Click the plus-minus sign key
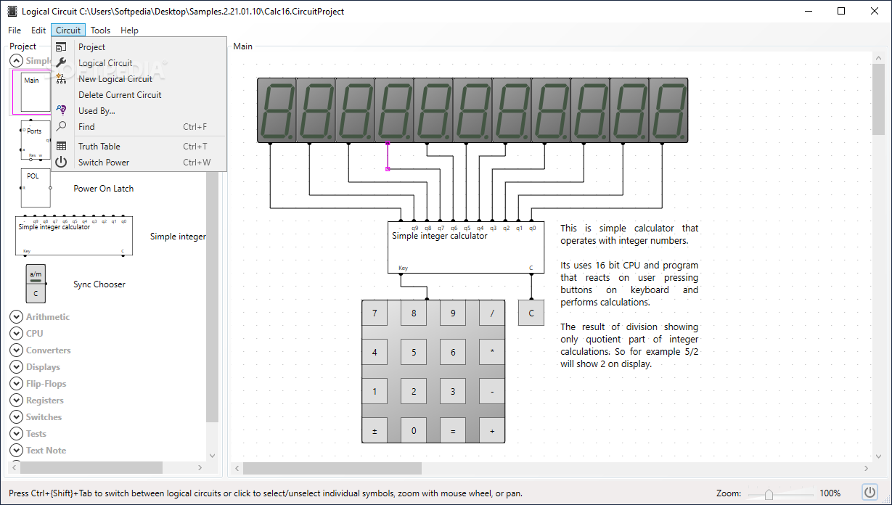 click(375, 431)
